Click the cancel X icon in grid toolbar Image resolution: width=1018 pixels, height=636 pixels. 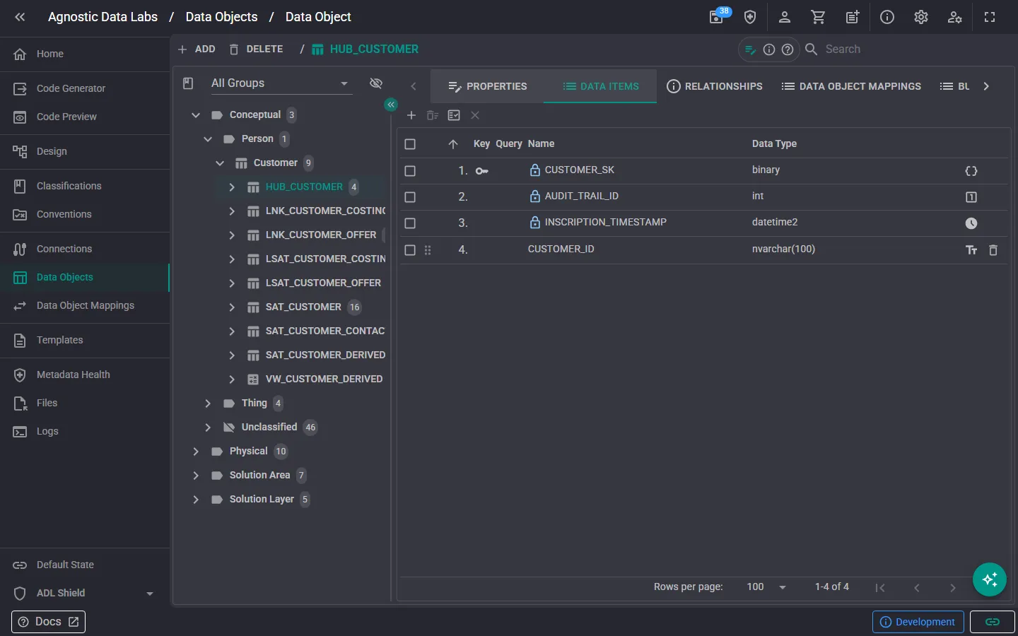(x=475, y=115)
